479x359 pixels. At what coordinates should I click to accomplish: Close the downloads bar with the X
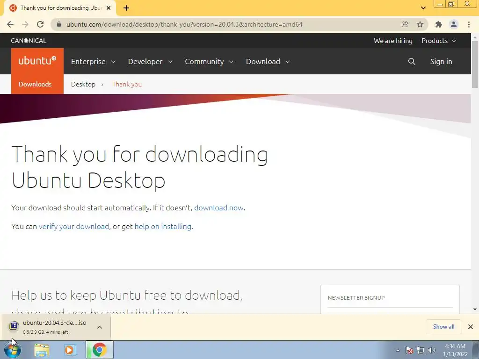click(x=471, y=327)
